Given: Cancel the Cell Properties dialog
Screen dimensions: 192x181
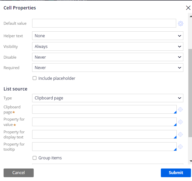Looking at the screenshot, I should 19,173.
